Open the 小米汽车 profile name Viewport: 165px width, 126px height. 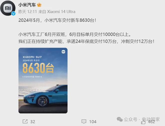pos(27,5)
